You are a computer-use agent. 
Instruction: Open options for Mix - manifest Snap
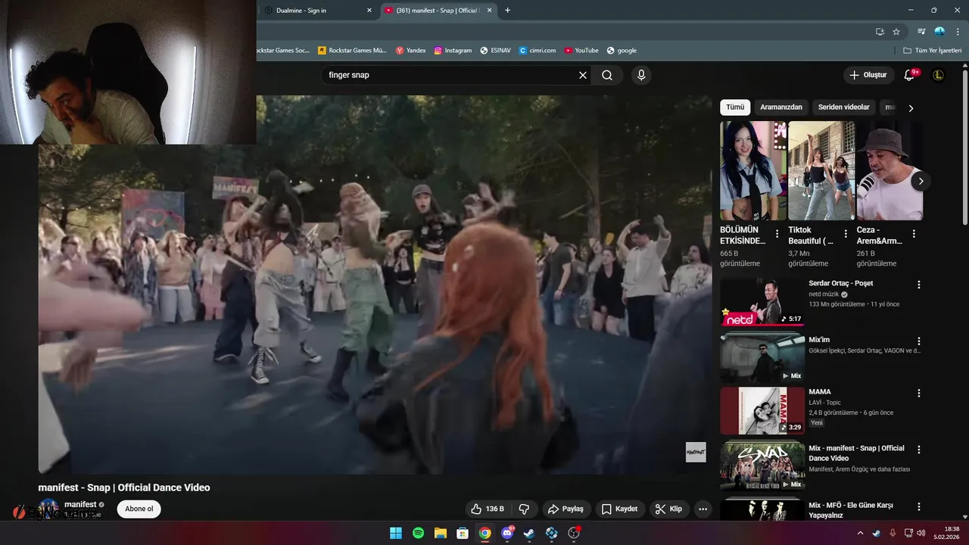919,450
